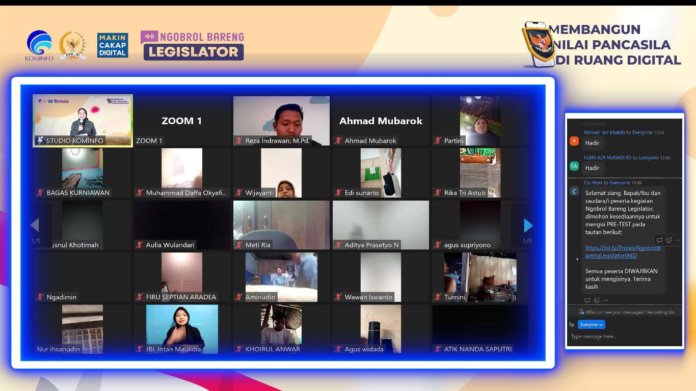Image resolution: width=696 pixels, height=391 pixels.
Task: Click emoji reaction icon below Co-Host message
Action: tap(597, 300)
